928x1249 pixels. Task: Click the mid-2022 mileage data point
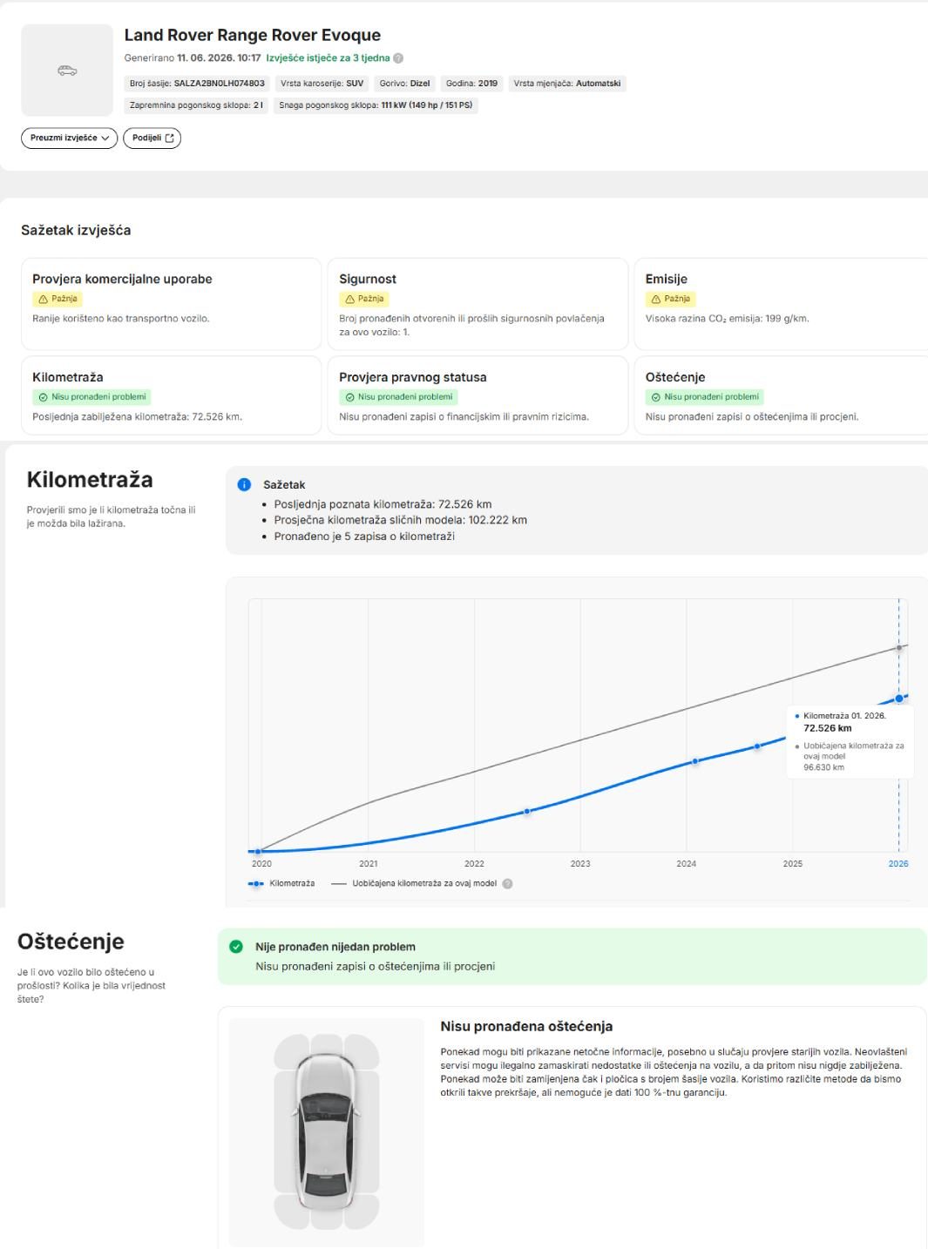pyautogui.click(x=526, y=812)
